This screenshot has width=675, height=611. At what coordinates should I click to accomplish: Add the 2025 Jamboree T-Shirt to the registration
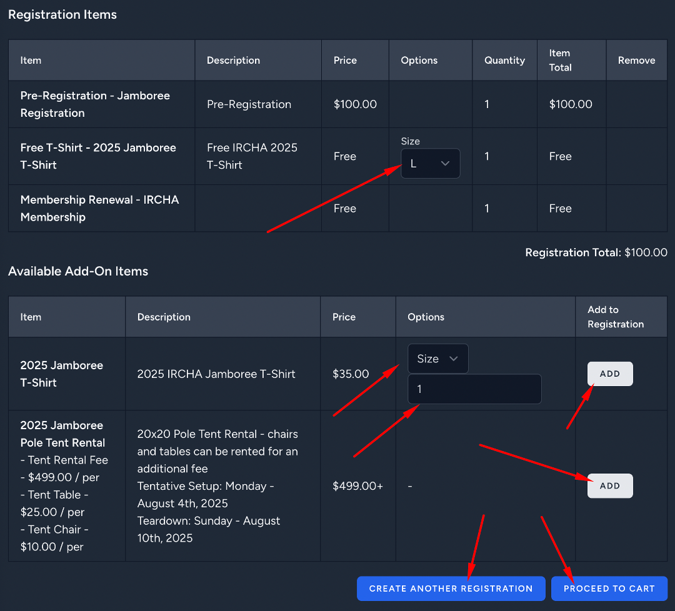(610, 374)
